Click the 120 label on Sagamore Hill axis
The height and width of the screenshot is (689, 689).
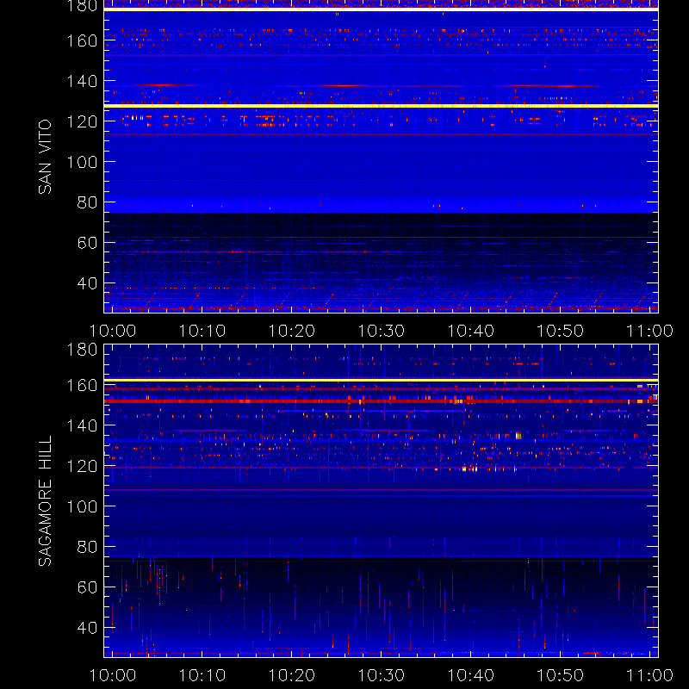coord(82,466)
